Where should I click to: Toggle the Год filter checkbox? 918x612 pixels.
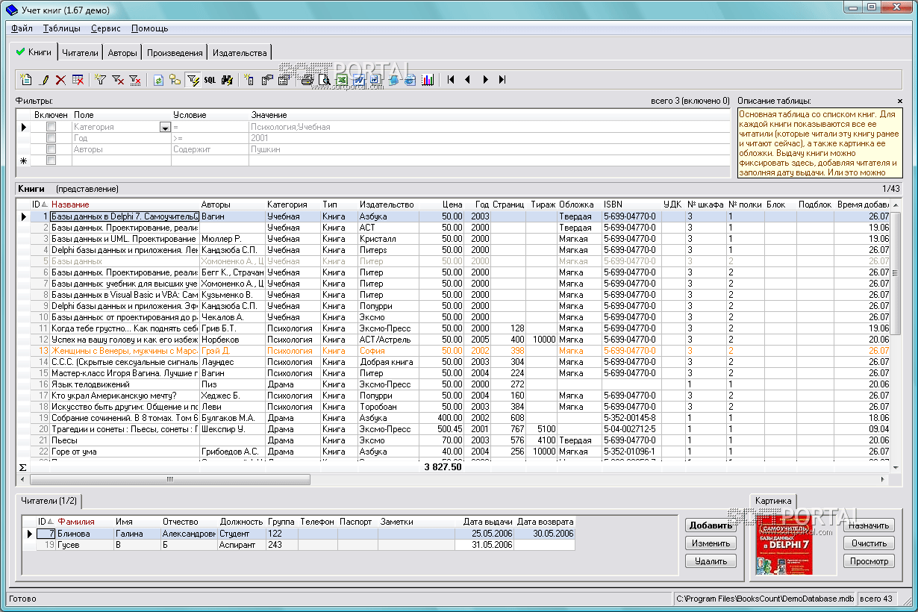[51, 138]
